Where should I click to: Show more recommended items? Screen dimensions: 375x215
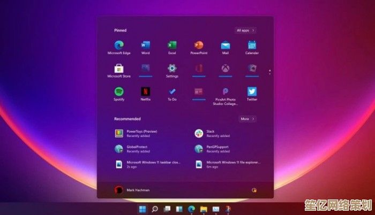247,119
